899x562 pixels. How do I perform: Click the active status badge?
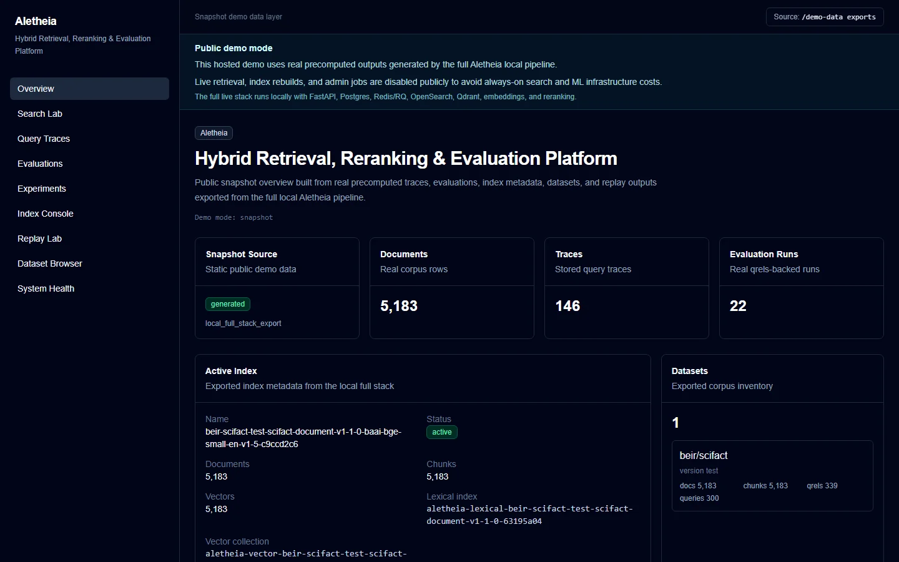(x=442, y=432)
